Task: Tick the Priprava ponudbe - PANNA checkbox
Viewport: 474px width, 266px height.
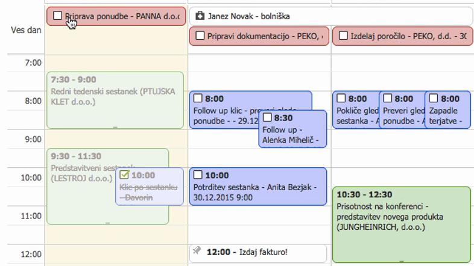Action: [x=58, y=16]
